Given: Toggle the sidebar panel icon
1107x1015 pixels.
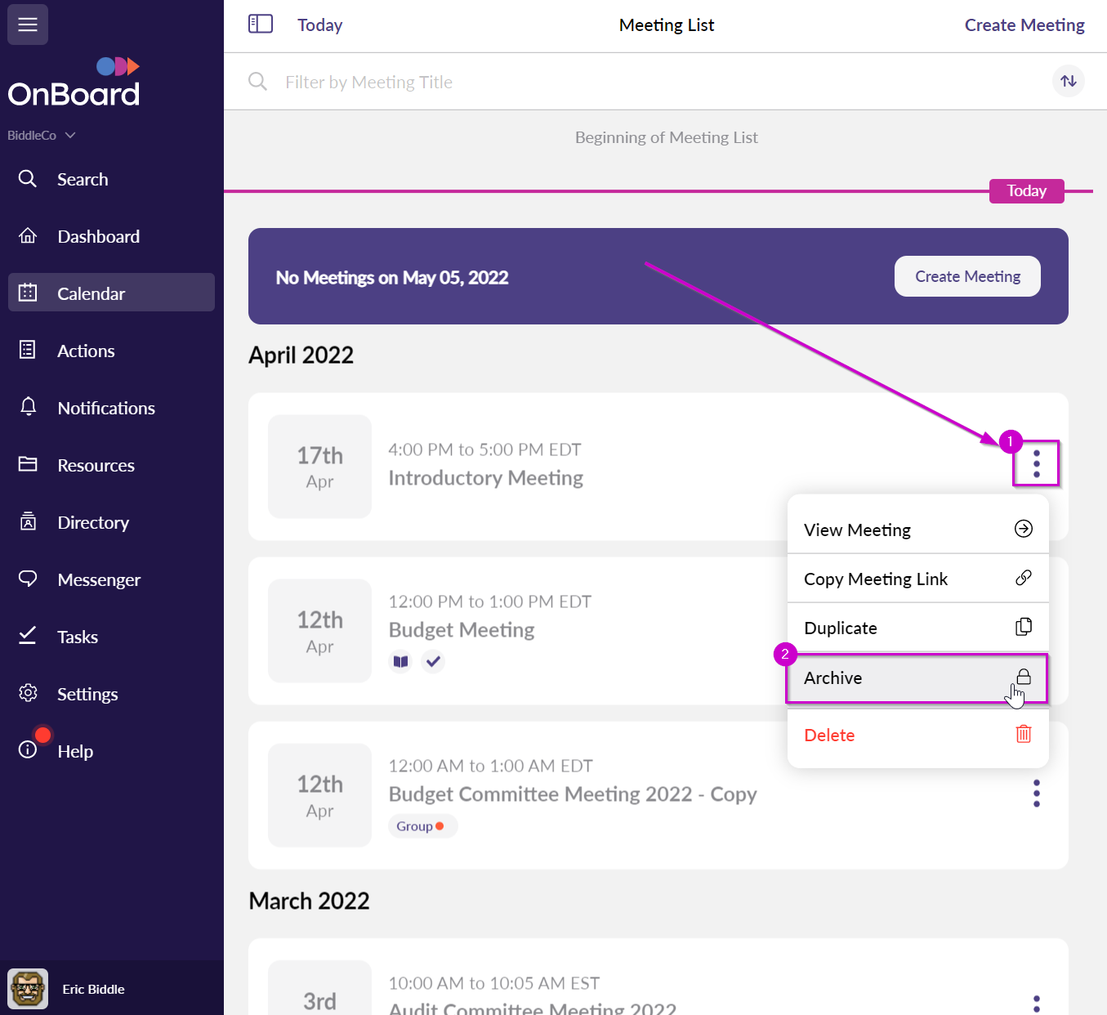Looking at the screenshot, I should [x=261, y=24].
